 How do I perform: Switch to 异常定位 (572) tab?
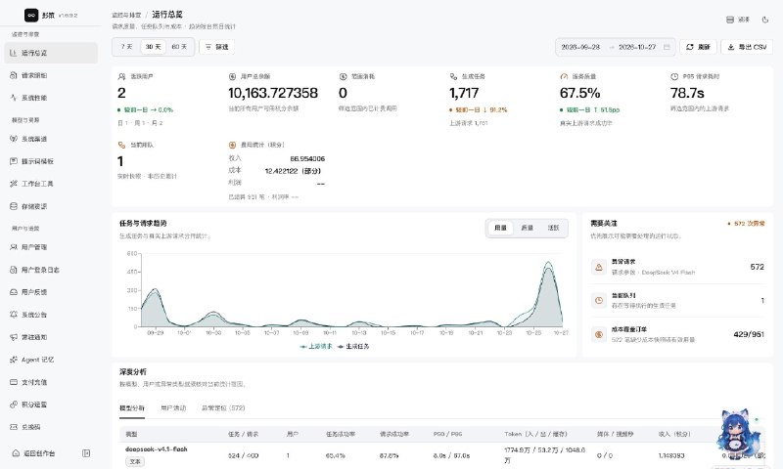point(223,408)
